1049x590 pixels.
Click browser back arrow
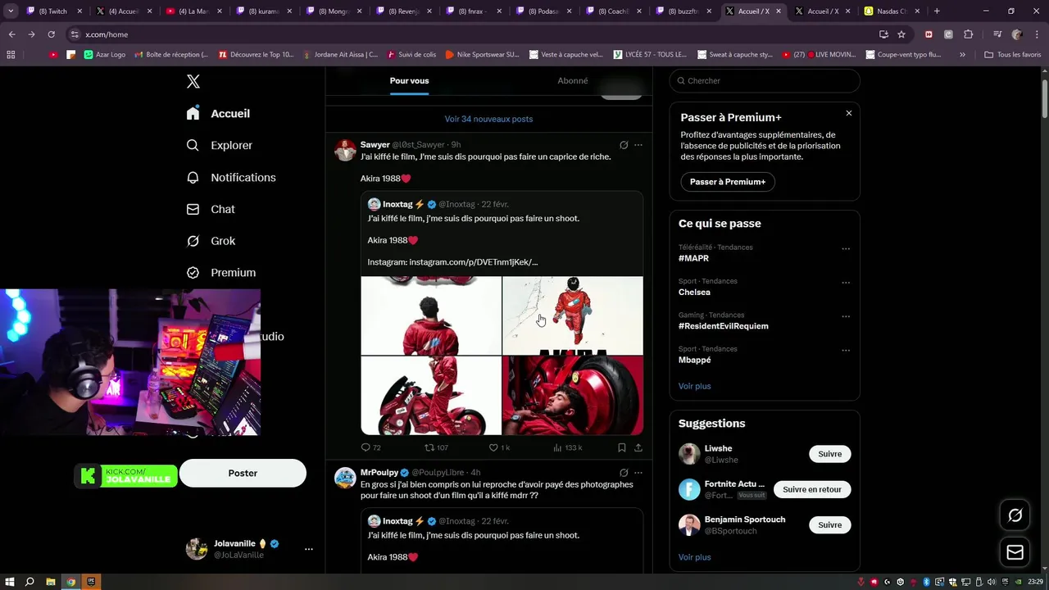click(x=11, y=34)
